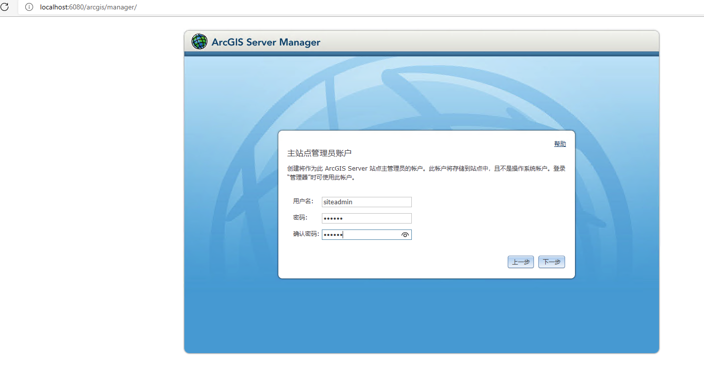This screenshot has height=365, width=704.
Task: Click the browser reload page icon
Action: (4, 7)
